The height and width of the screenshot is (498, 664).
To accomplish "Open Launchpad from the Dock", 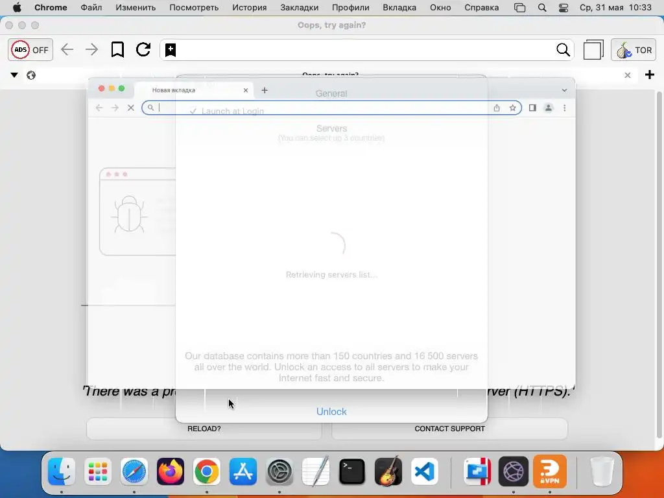I will [98, 471].
